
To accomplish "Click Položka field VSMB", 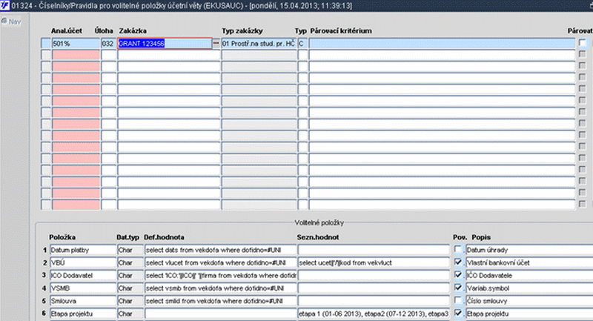I will (x=83, y=288).
